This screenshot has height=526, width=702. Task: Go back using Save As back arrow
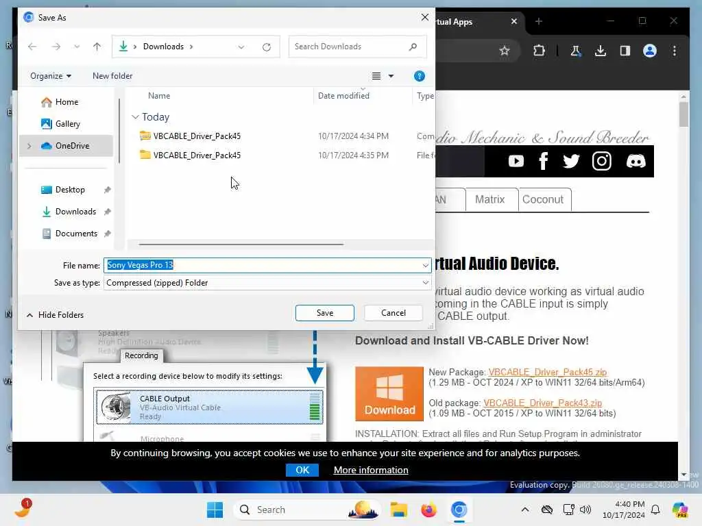click(x=32, y=47)
